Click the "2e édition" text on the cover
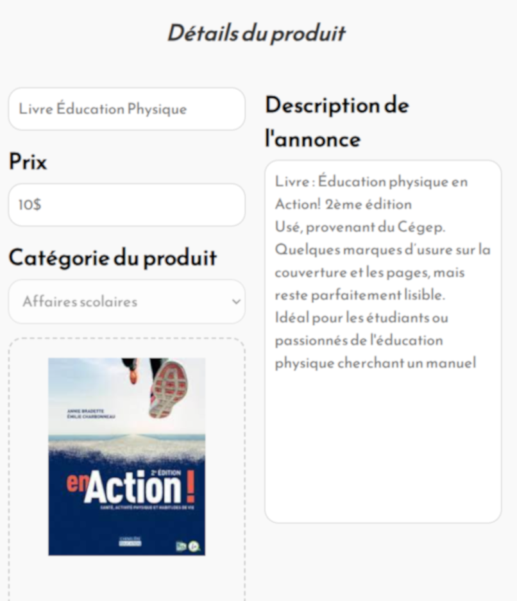This screenshot has height=601, width=517. 165,472
